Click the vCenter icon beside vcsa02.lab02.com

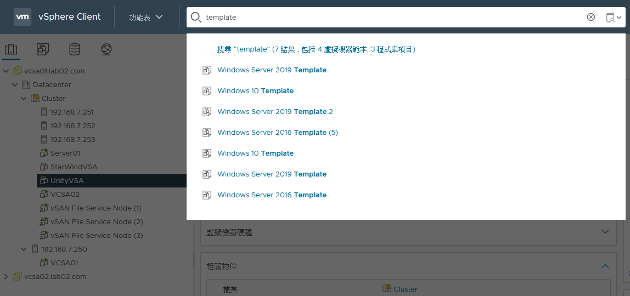[x=17, y=276]
